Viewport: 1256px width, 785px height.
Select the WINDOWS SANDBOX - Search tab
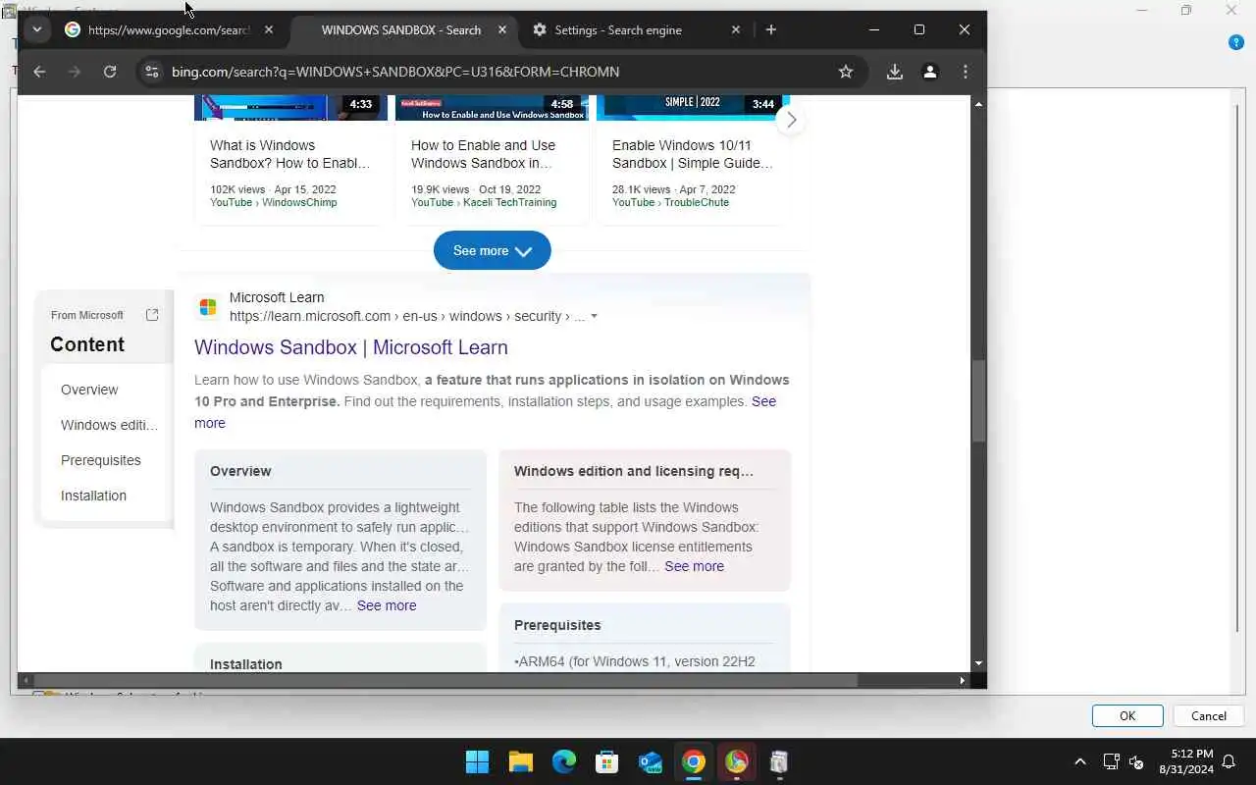[x=400, y=29]
